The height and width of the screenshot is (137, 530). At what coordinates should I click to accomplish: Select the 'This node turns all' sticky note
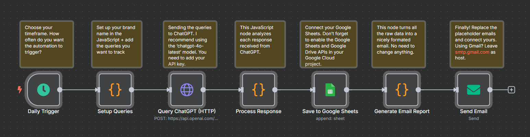coord(399,44)
